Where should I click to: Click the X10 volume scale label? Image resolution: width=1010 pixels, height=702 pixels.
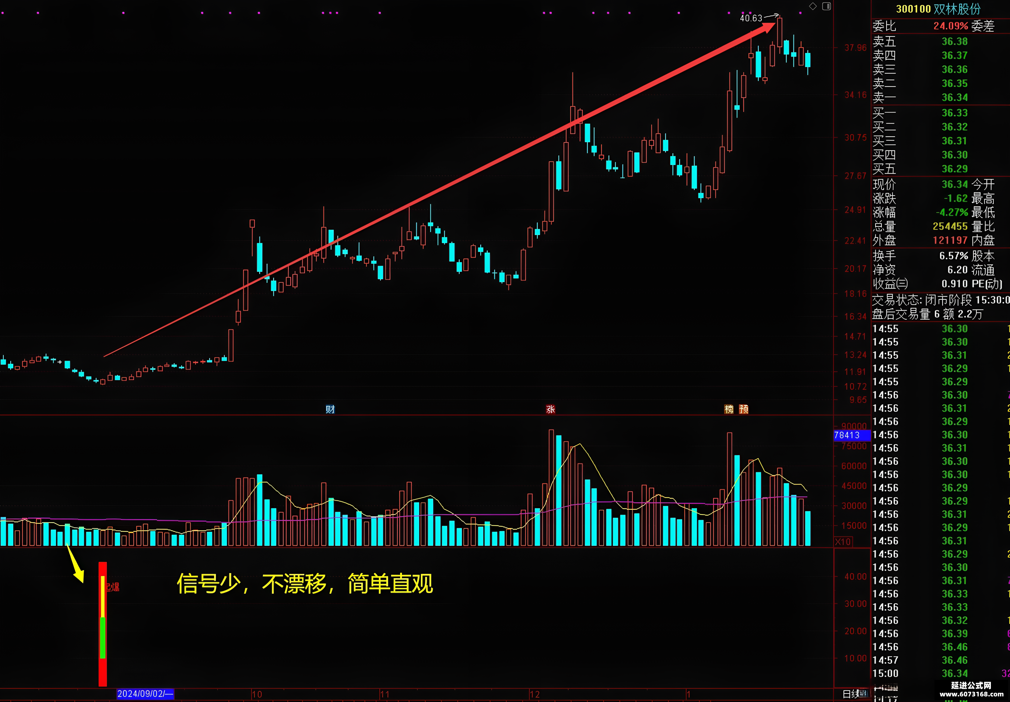click(x=843, y=541)
